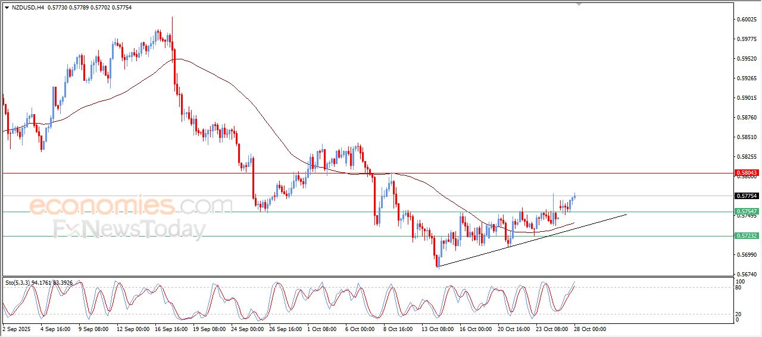Click the 0.56740 price scale value
Viewport: 762px width, 337px height.
(747, 275)
